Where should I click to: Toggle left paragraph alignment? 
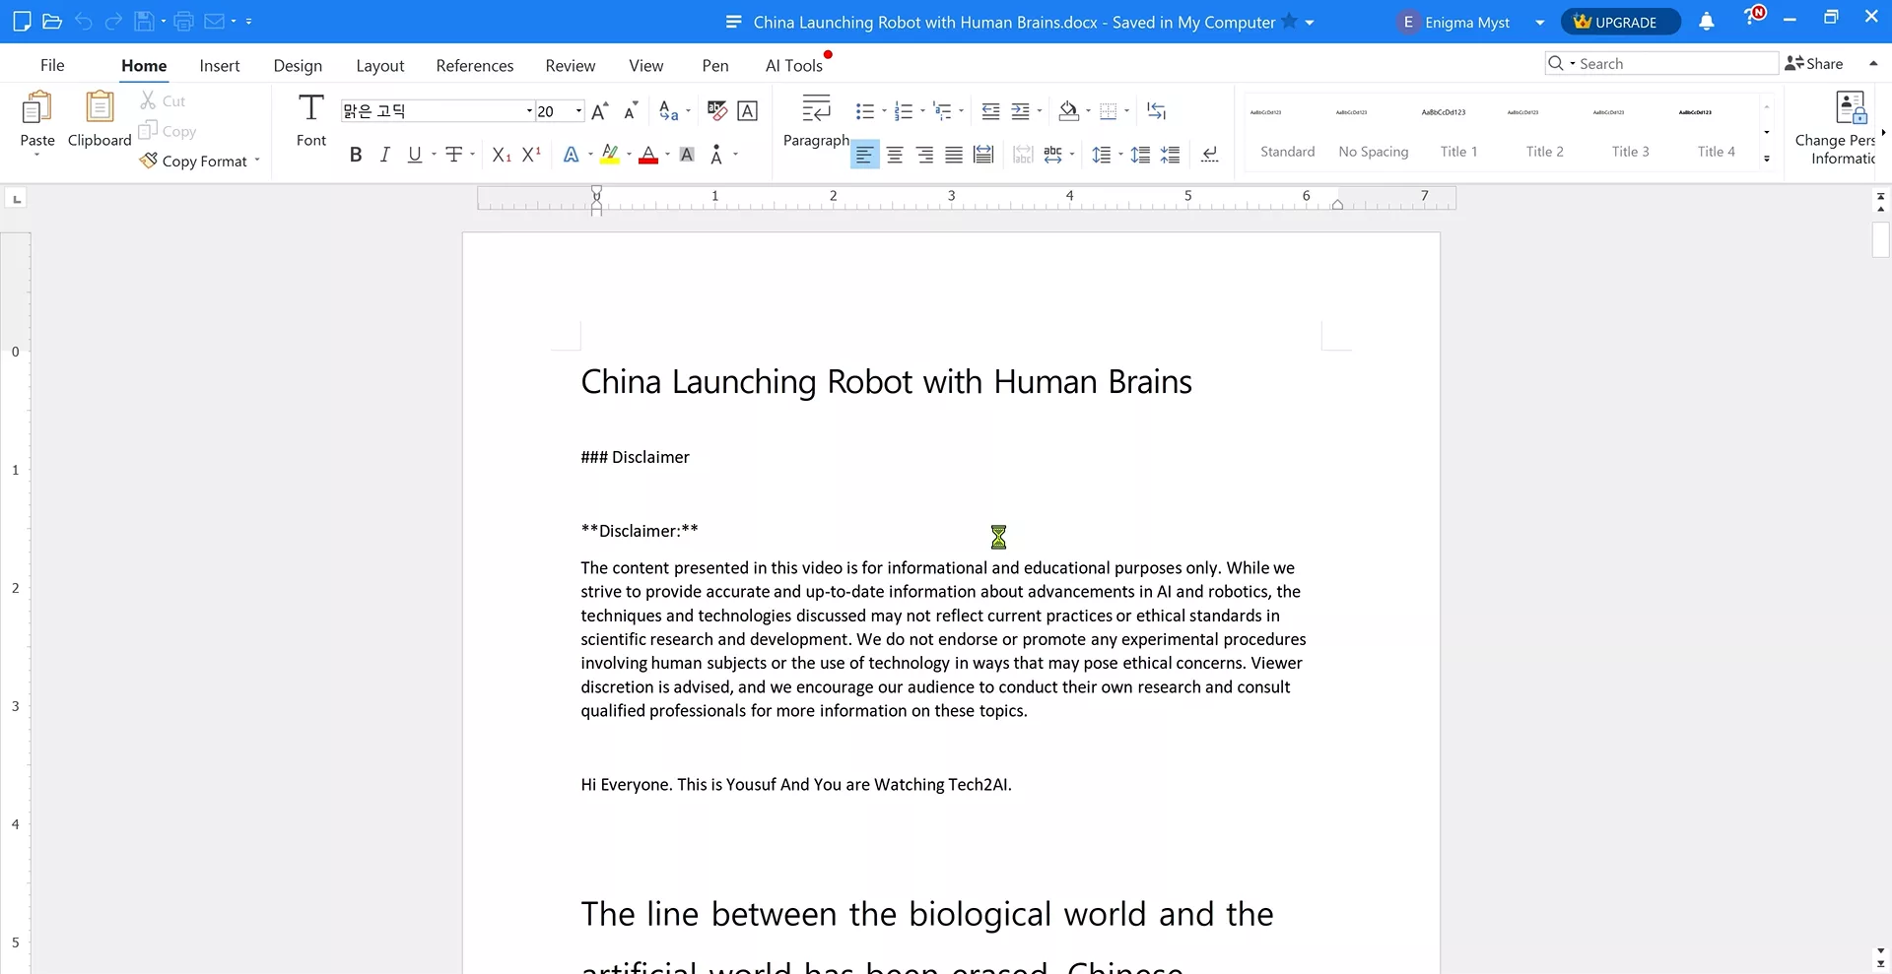(x=864, y=155)
